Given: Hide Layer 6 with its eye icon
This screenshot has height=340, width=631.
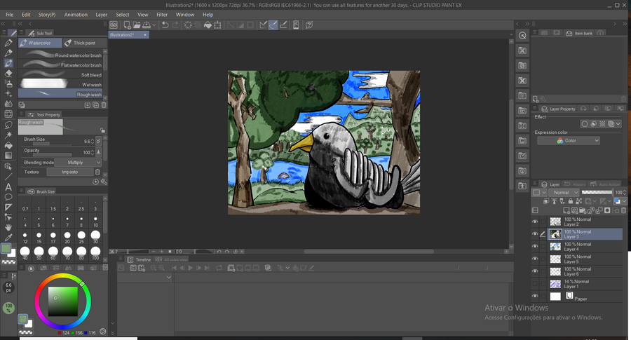Looking at the screenshot, I should tap(535, 271).
